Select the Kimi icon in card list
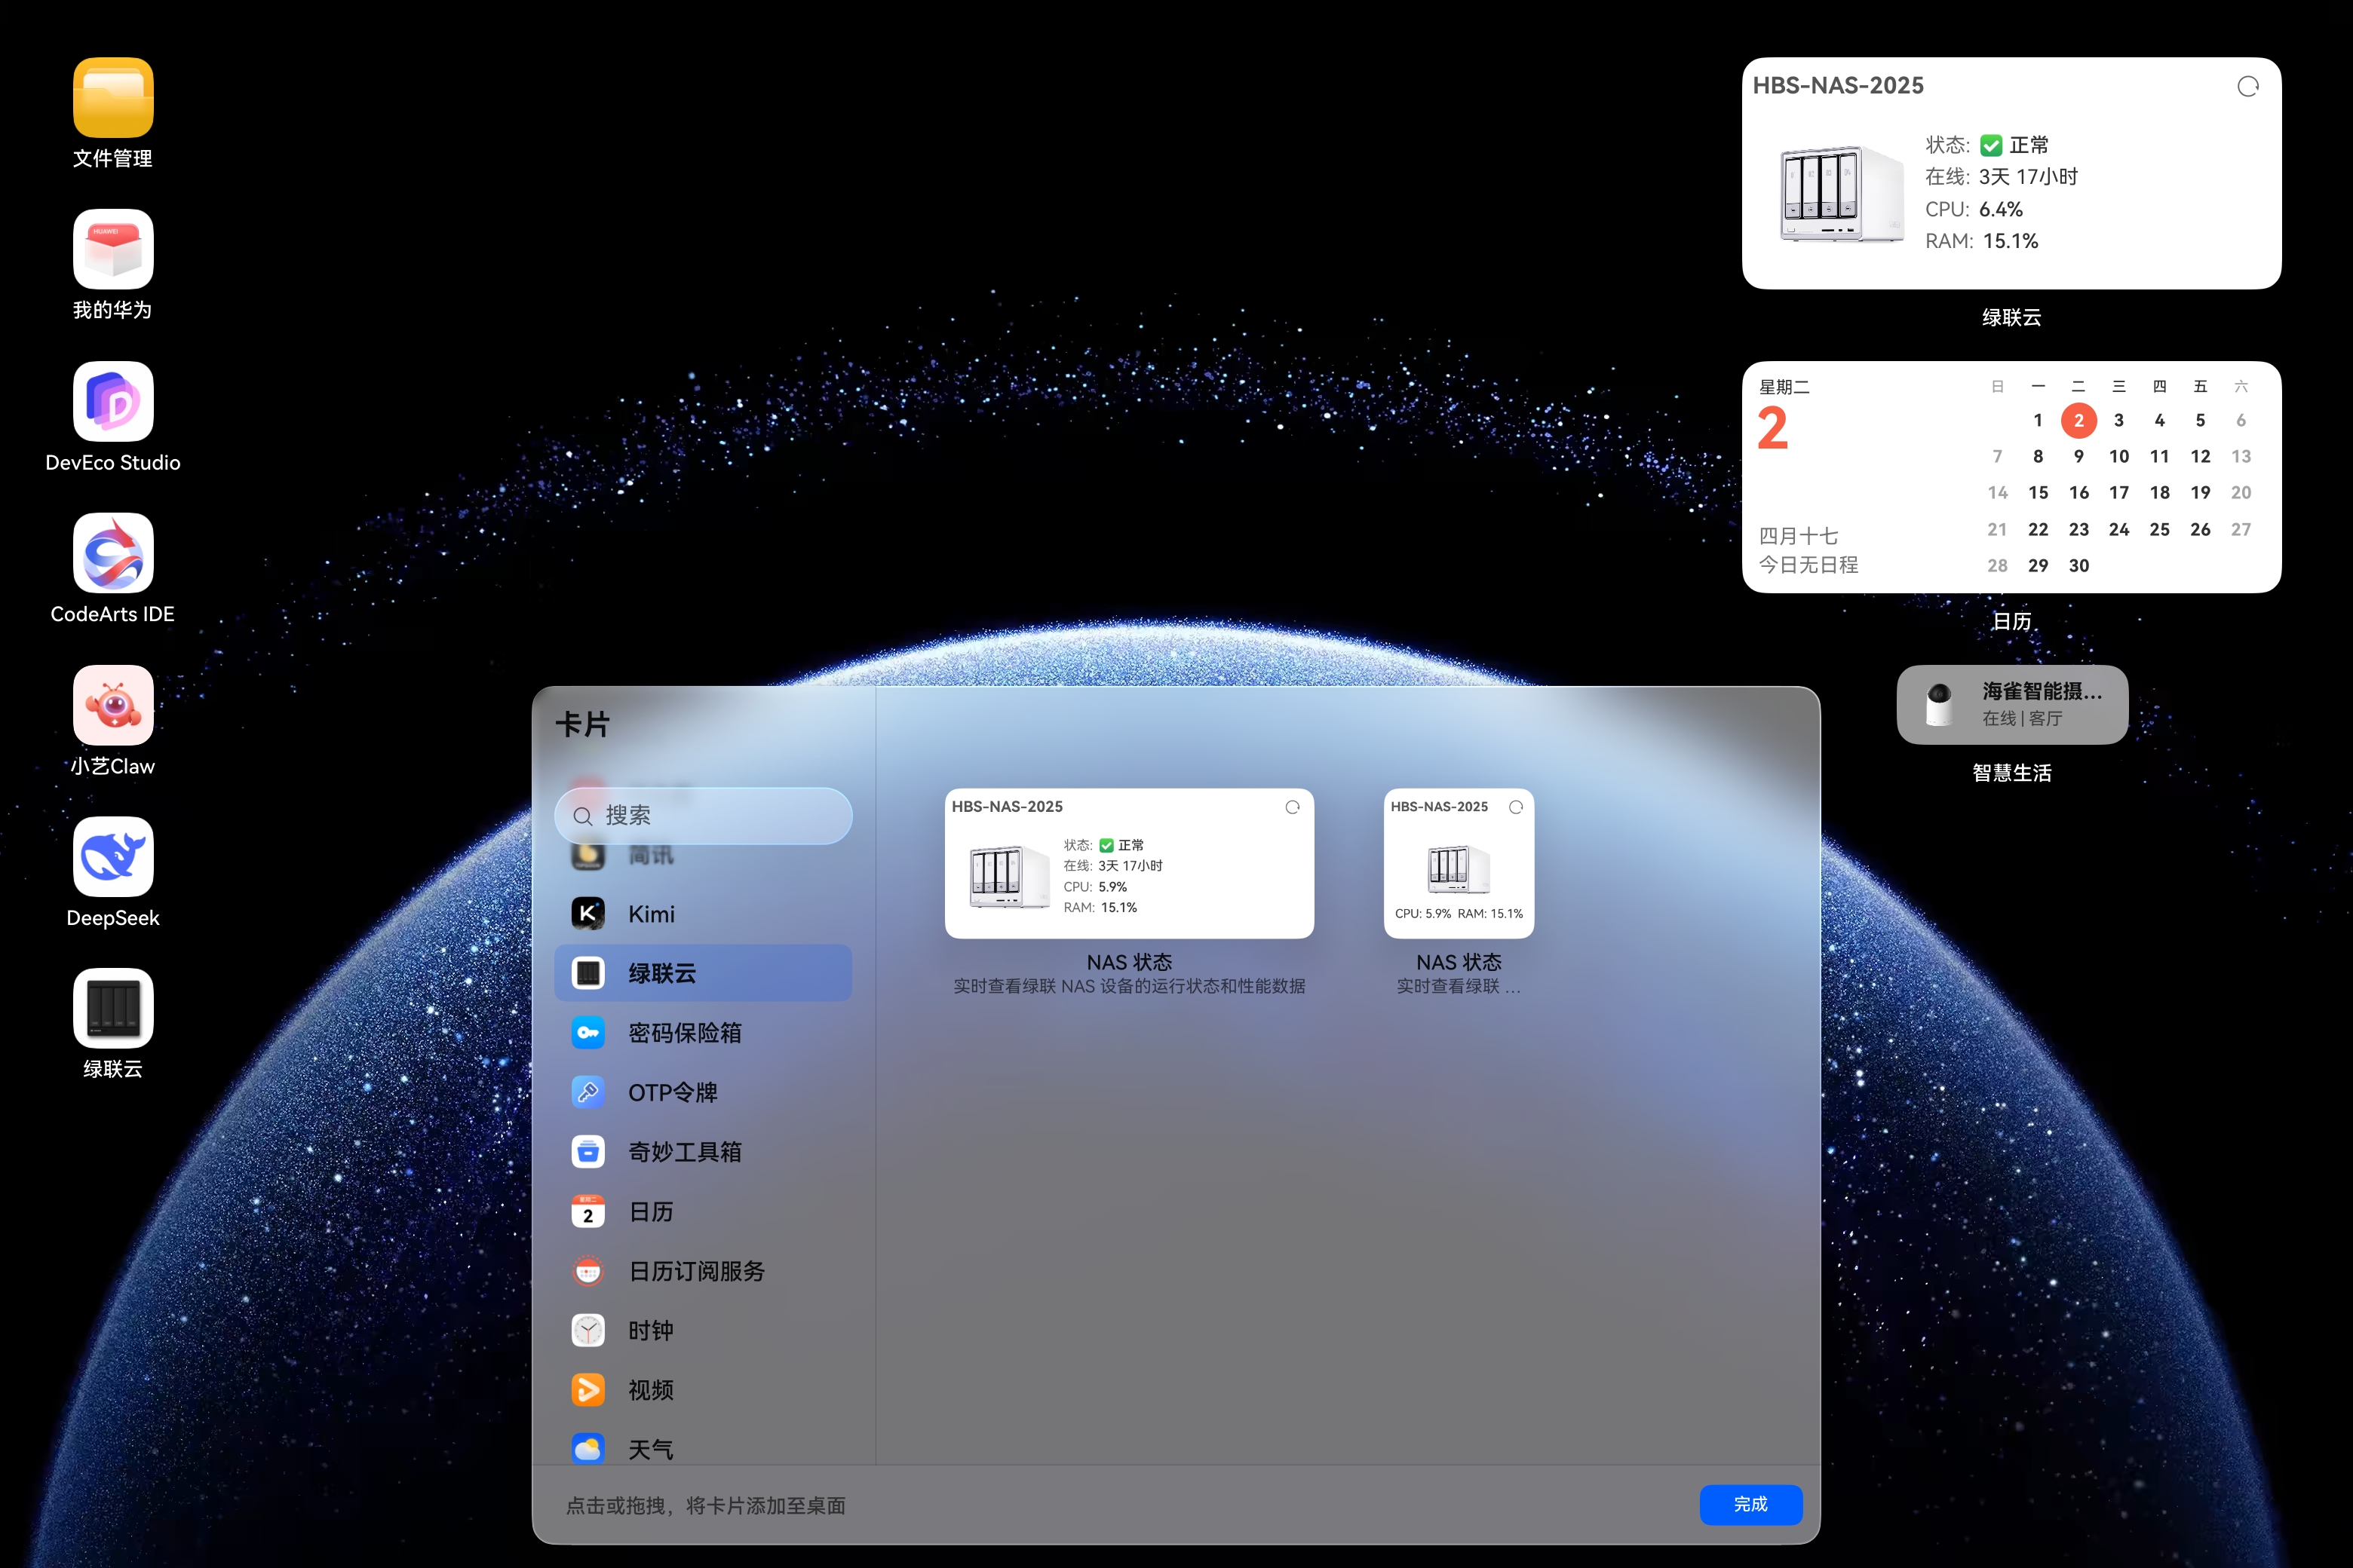The height and width of the screenshot is (1568, 2353). (x=588, y=913)
